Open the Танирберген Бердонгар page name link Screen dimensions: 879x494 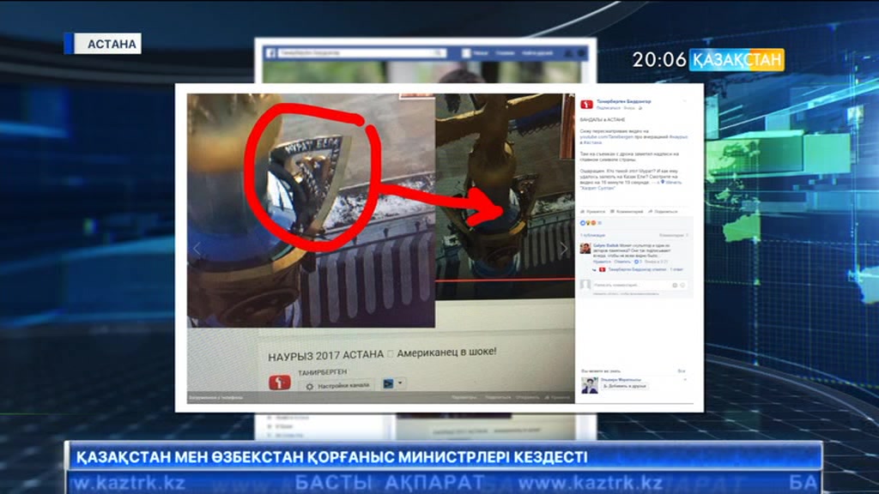click(x=624, y=101)
